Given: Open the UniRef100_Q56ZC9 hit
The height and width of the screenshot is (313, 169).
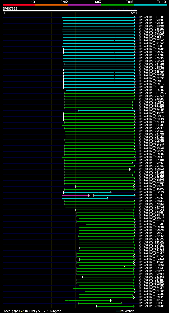Looking at the screenshot, I should point(152,198).
